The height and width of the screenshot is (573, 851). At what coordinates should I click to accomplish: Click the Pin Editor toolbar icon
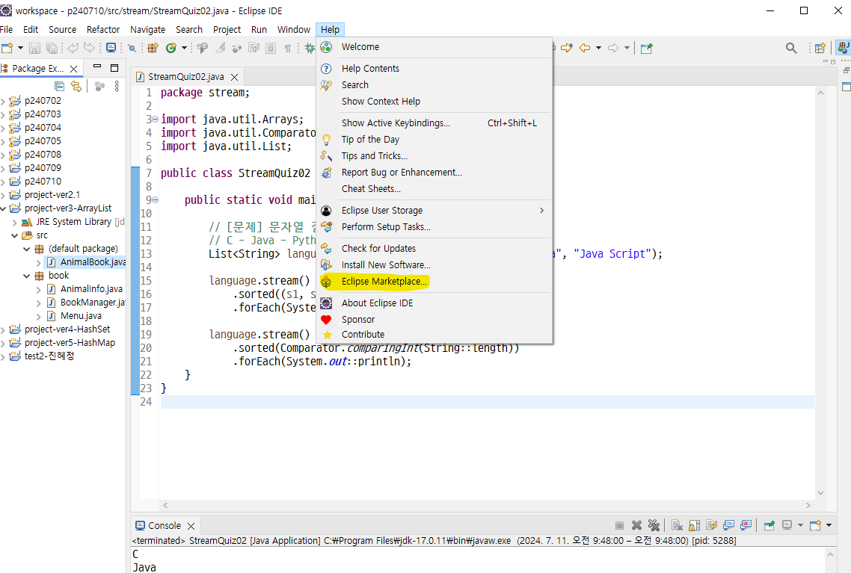[646, 49]
